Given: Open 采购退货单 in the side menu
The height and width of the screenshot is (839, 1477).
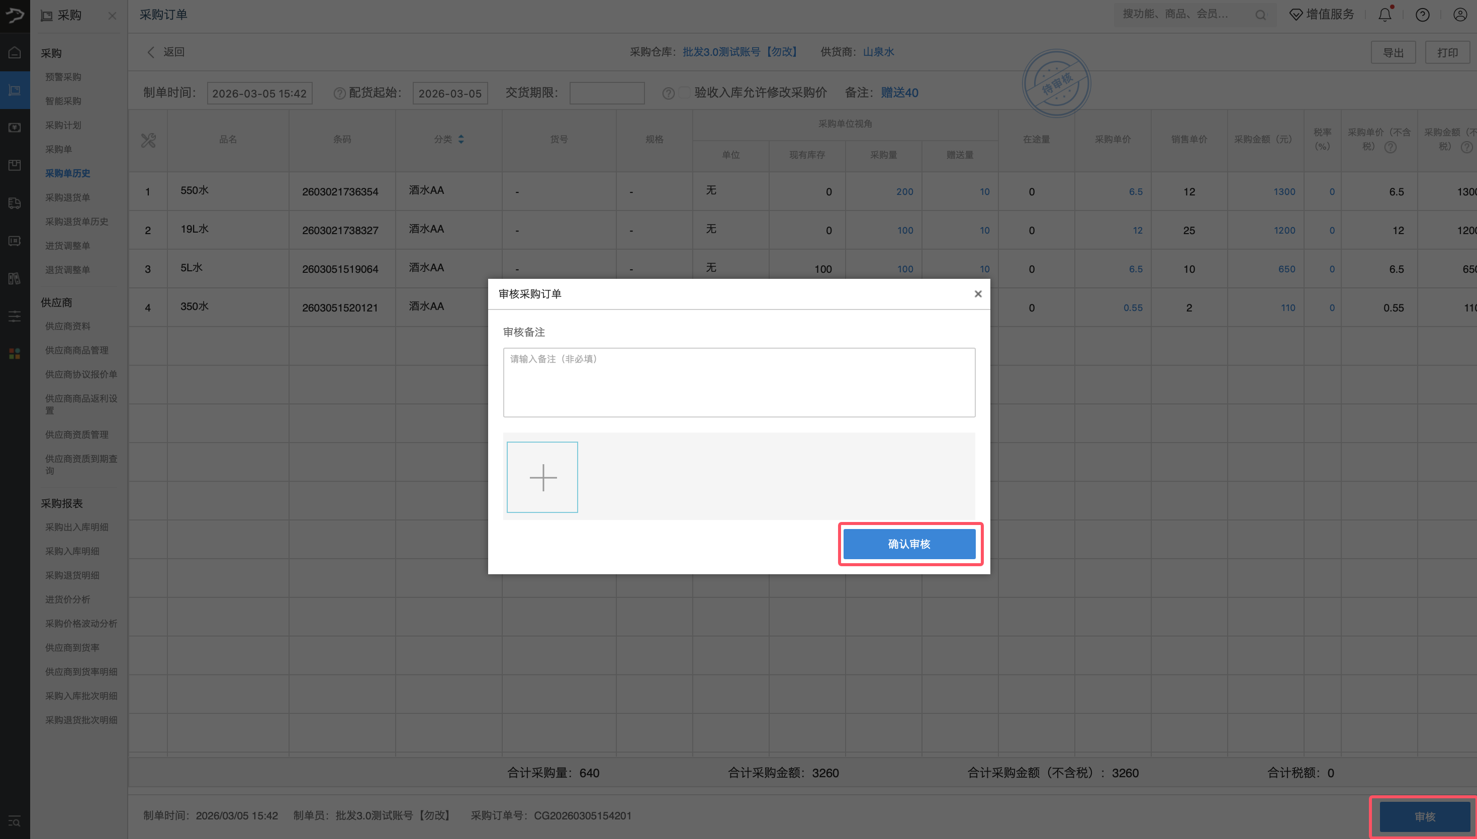Looking at the screenshot, I should (x=67, y=197).
